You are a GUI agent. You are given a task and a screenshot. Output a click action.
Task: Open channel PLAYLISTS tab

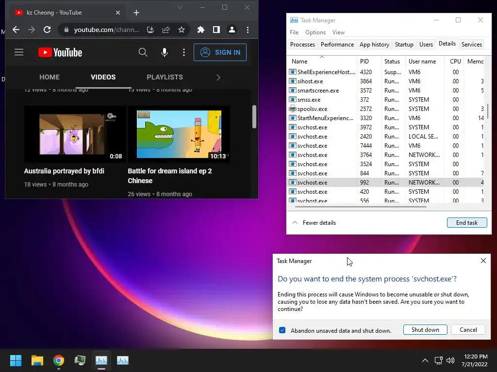(165, 77)
